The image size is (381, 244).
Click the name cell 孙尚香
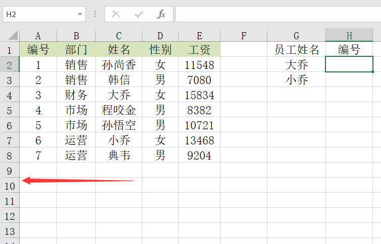119,64
